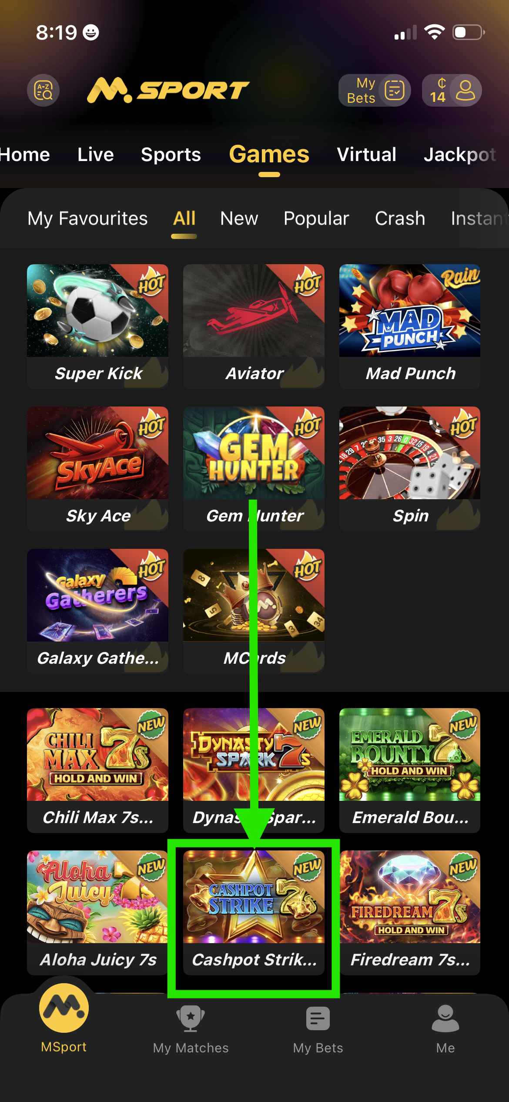Open the account profile icon
The height and width of the screenshot is (1102, 509).
[465, 91]
